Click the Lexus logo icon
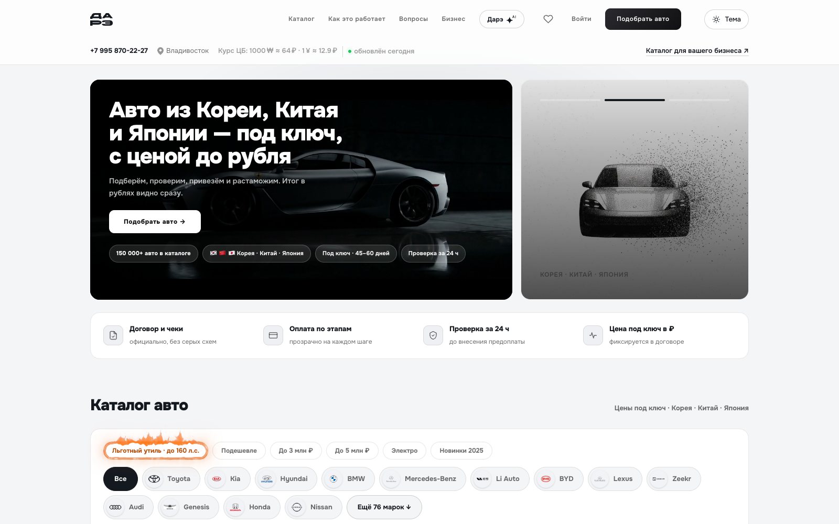This screenshot has width=839, height=524. tap(600, 479)
